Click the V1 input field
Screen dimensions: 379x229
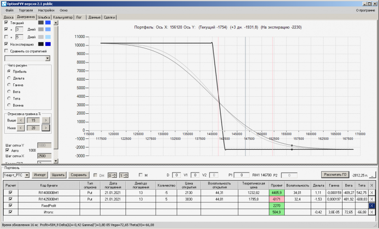195,175
